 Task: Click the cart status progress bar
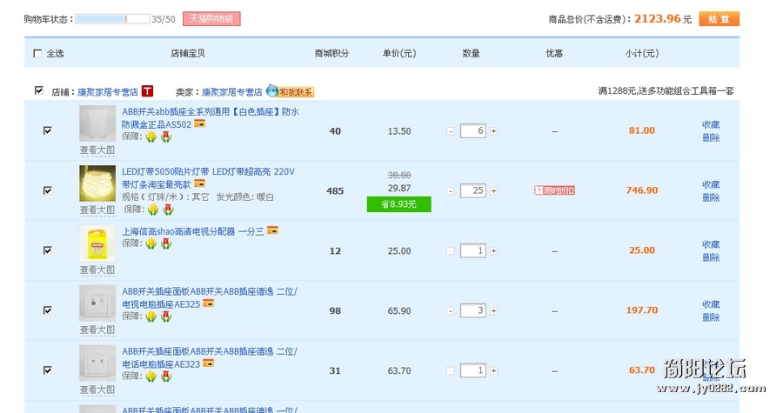click(x=112, y=19)
